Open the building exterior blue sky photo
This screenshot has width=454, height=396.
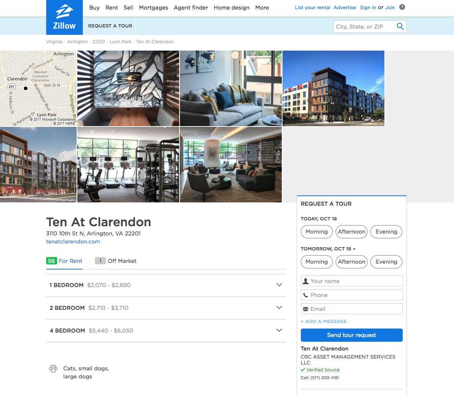point(333,88)
